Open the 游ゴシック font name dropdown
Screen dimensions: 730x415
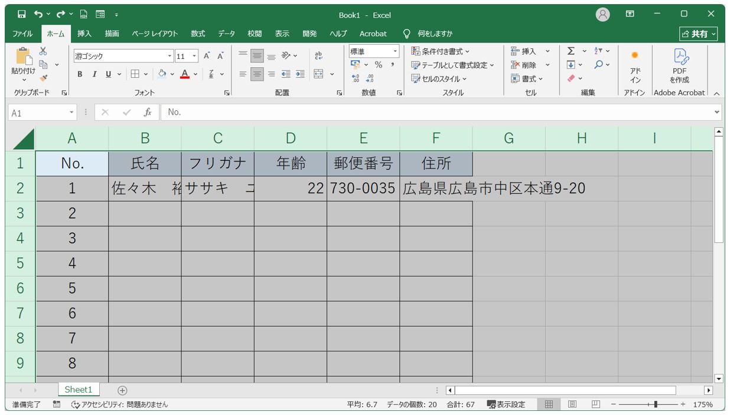pos(170,56)
